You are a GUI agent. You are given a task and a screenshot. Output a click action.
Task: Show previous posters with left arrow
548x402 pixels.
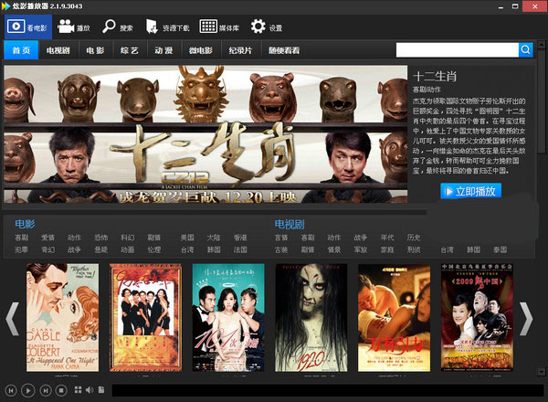(13, 319)
